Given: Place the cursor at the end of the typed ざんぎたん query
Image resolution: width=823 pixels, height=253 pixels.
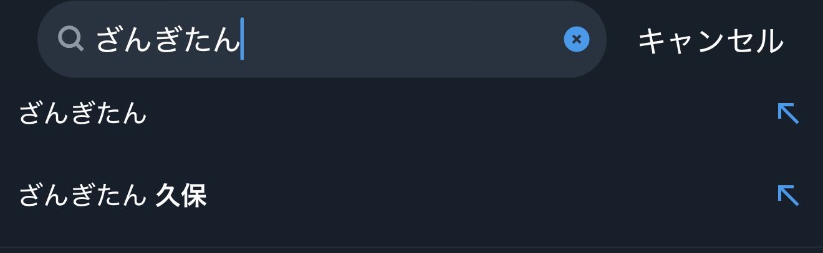Looking at the screenshot, I should [241, 40].
